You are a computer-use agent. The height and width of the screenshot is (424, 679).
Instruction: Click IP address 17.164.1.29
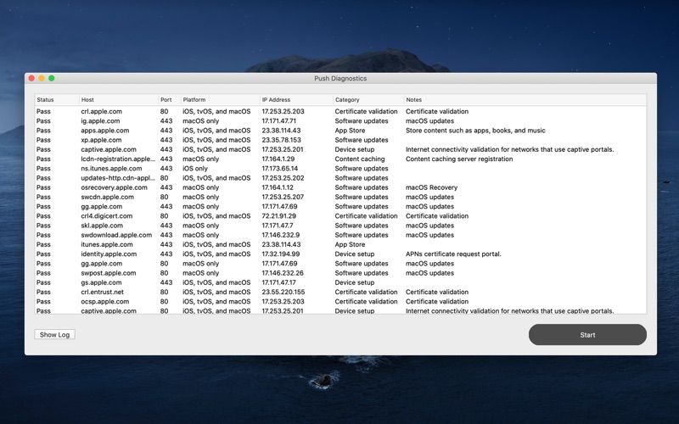[278, 159]
